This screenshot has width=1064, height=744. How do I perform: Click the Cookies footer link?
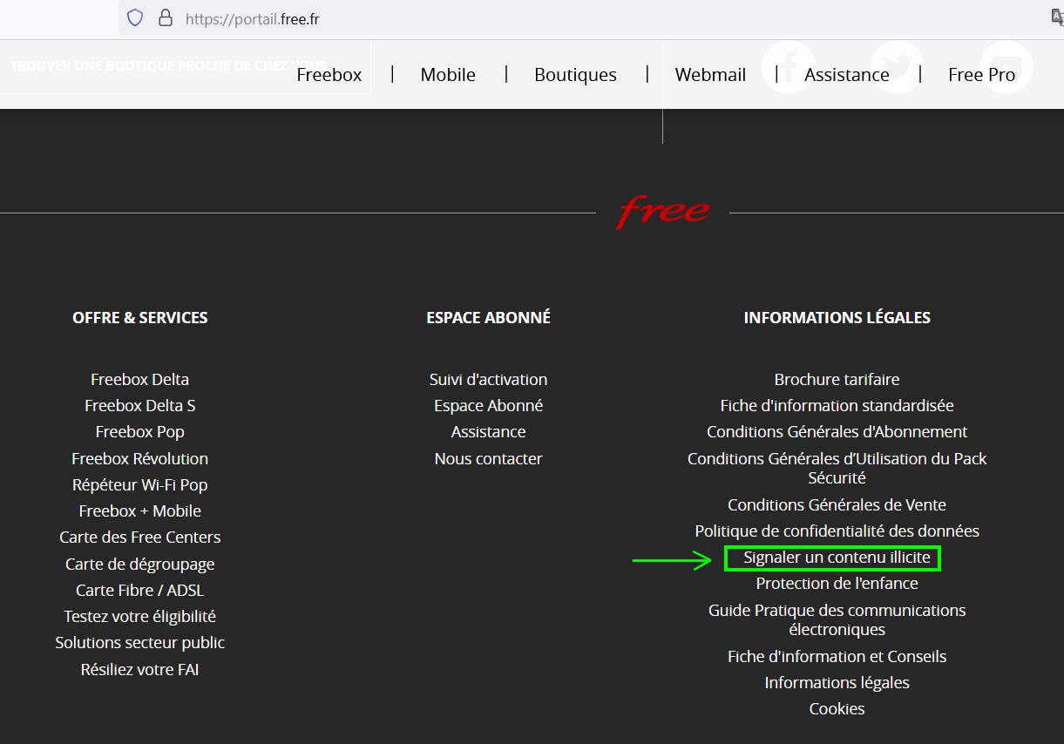(x=837, y=709)
